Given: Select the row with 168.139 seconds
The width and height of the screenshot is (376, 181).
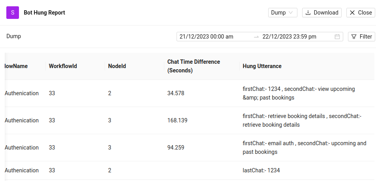Looking at the screenshot, I should pyautogui.click(x=177, y=120).
